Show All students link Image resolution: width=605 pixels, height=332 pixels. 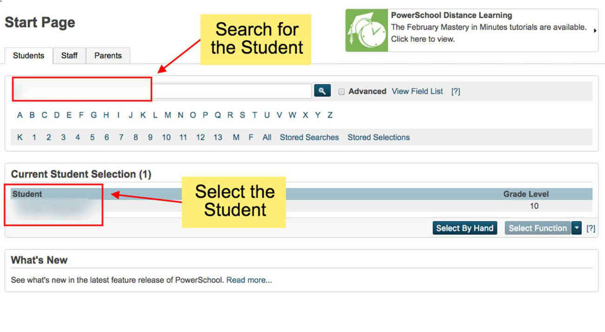266,137
